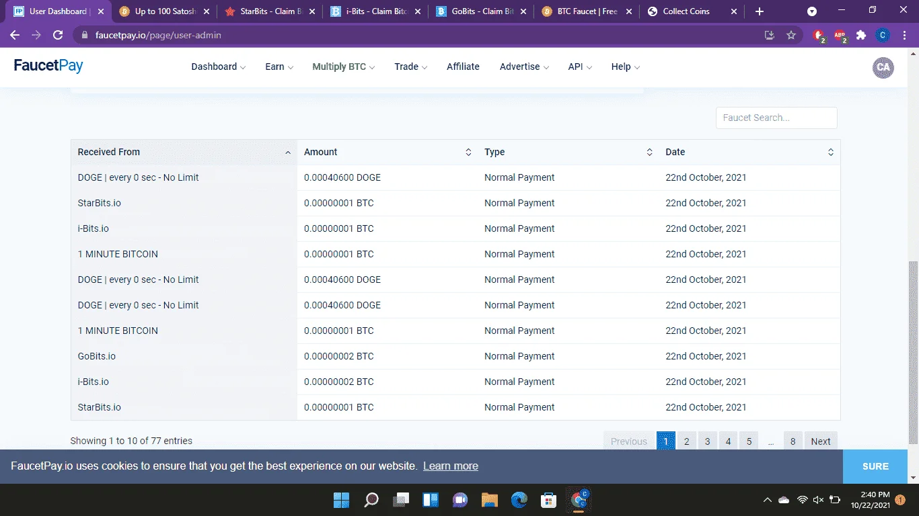Open the CA user avatar menu
The width and height of the screenshot is (919, 516).
tap(883, 67)
